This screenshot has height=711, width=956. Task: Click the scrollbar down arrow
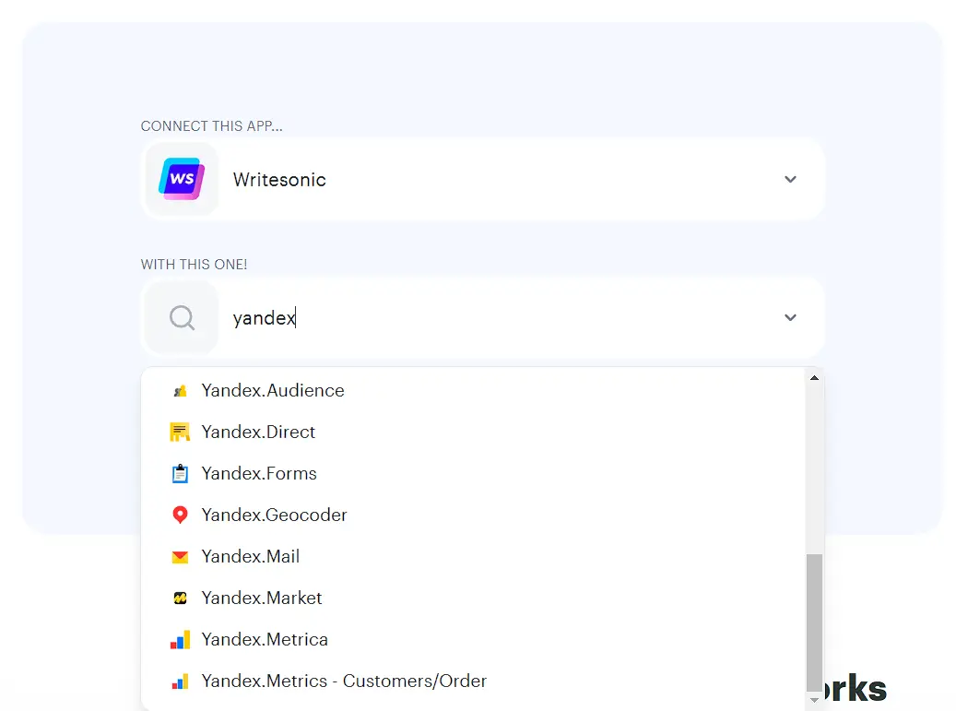coord(814,700)
